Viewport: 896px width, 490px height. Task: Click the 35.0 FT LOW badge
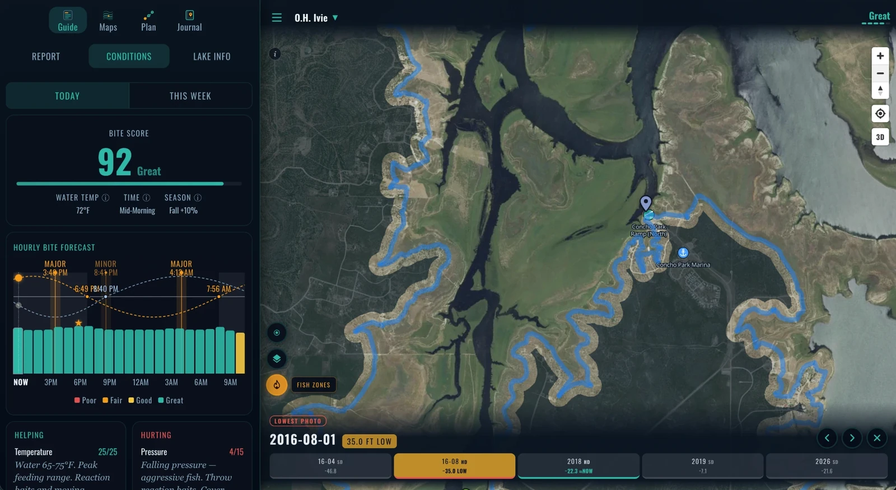coord(370,441)
